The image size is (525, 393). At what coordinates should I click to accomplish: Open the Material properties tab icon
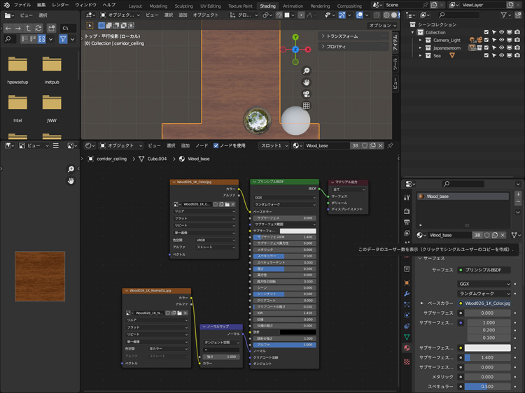(x=407, y=348)
